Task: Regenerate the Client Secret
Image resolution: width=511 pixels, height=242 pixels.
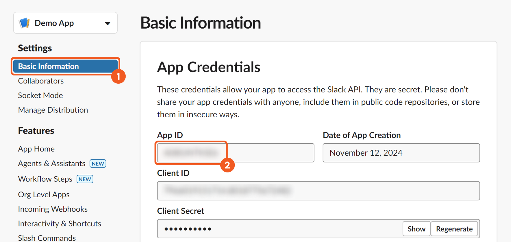Action: (x=454, y=229)
